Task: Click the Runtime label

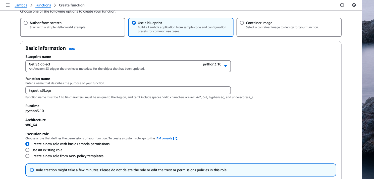Action: (x=32, y=106)
